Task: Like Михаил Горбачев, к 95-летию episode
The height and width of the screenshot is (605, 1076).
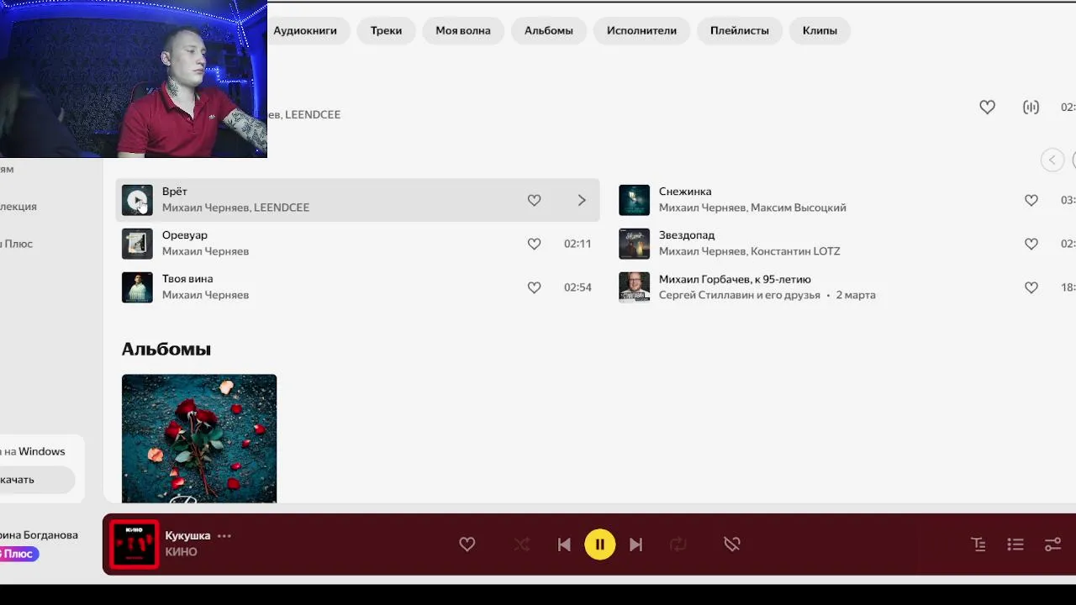Action: pos(1031,287)
